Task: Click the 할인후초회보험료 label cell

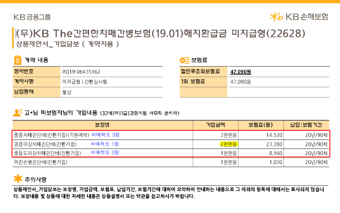Action: pos(203,72)
